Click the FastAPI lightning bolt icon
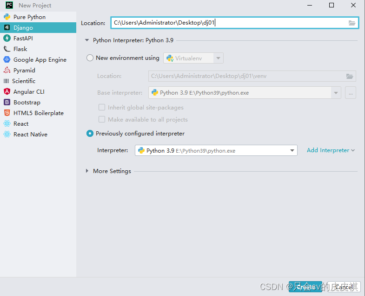Screen dimensions: 365x296 (x=7, y=38)
